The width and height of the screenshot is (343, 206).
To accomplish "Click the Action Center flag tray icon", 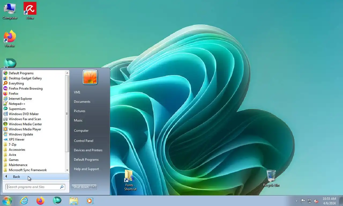I will (303, 201).
